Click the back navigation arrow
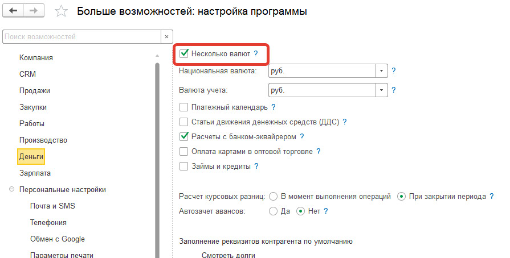 click(x=13, y=11)
